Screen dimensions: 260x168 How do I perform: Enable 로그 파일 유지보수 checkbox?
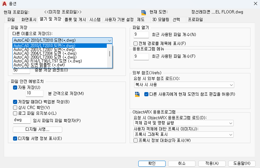pos(15,113)
